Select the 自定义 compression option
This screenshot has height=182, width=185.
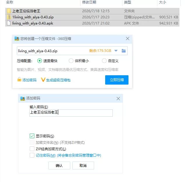(104, 61)
